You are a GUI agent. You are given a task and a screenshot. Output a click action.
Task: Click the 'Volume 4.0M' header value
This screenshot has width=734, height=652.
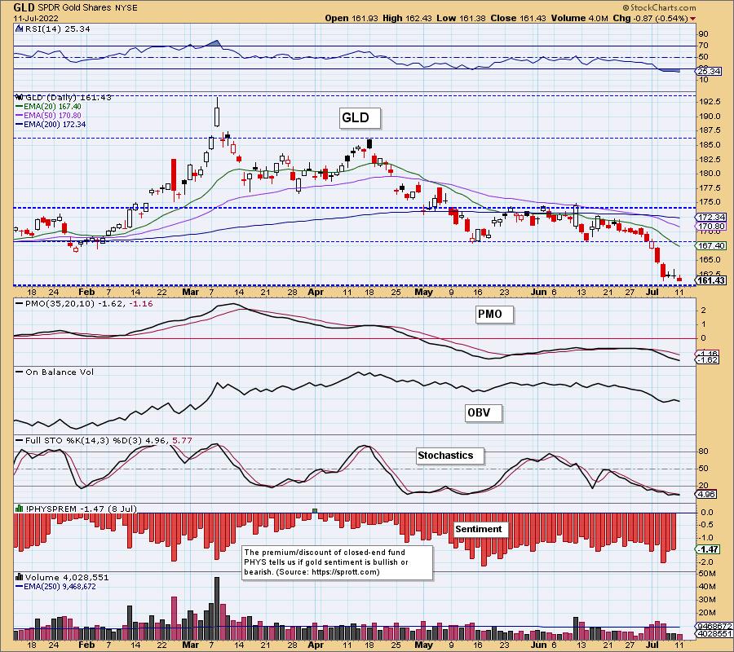tap(580, 18)
